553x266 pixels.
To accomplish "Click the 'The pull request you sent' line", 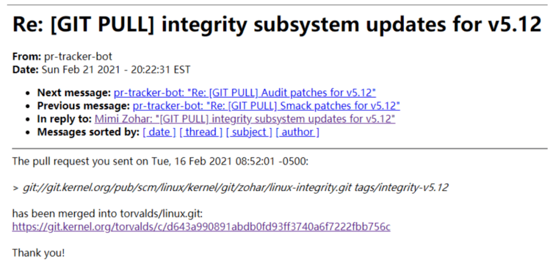I will [x=160, y=161].
